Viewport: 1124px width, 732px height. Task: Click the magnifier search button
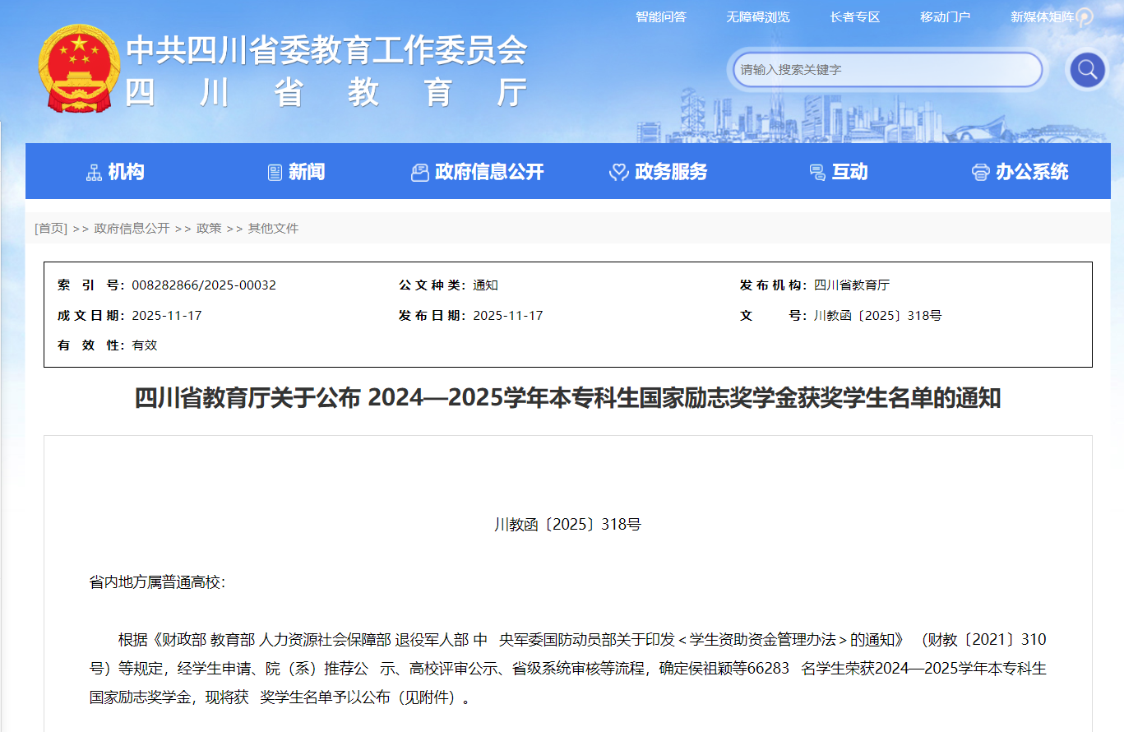(x=1087, y=69)
